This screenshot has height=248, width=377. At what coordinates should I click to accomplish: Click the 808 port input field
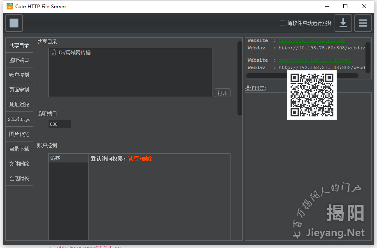(59, 124)
